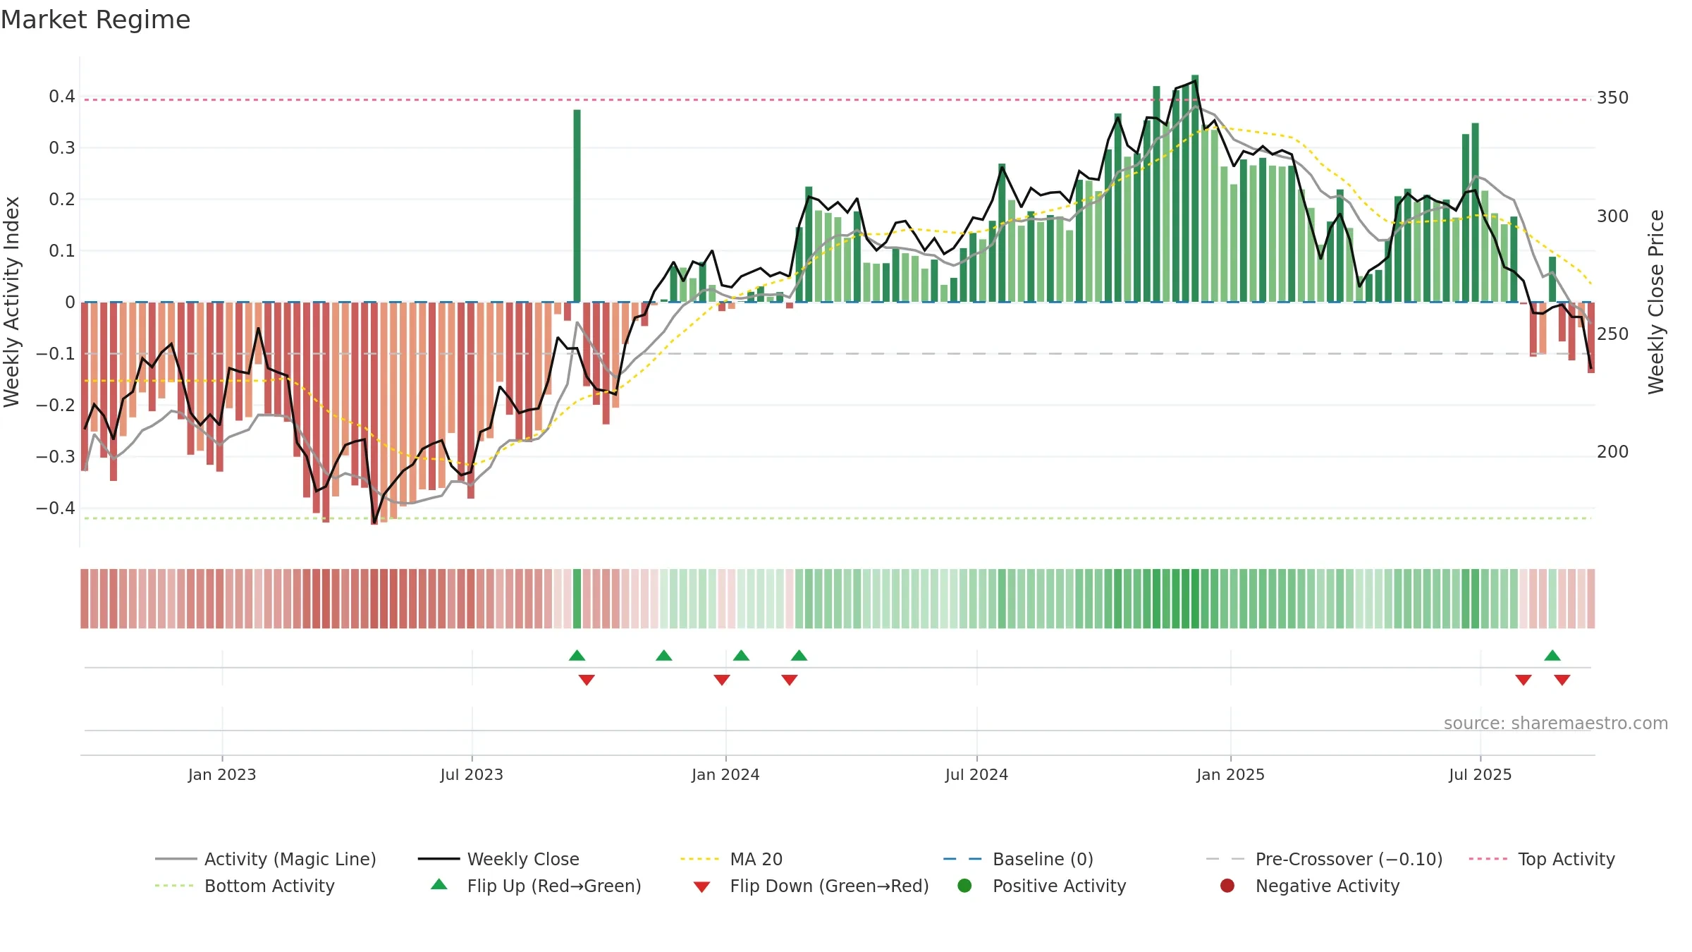Click the Market Regime chart title
Viewport: 1692px width, 952px height.
[95, 20]
